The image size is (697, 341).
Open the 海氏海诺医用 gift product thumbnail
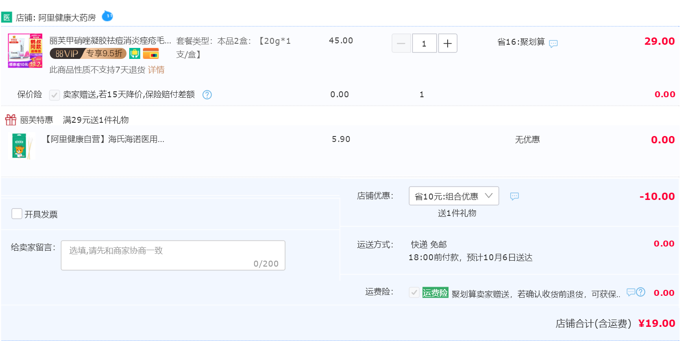tap(23, 146)
